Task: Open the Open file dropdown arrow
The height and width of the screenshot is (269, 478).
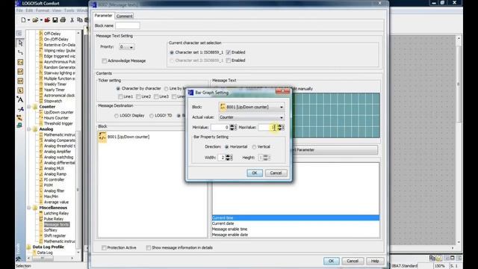Action: [41, 20]
